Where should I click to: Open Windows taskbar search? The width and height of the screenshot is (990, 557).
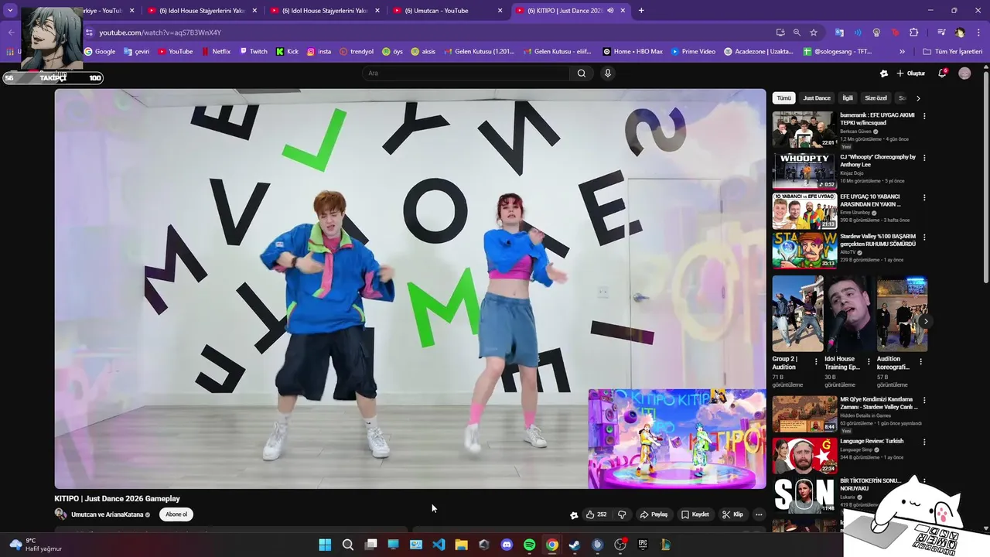348,545
